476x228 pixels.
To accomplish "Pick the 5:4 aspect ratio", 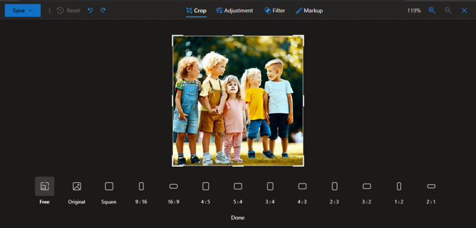I will (238, 192).
